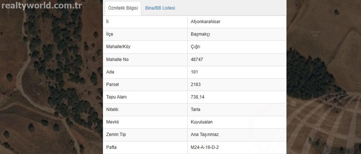Select the Çığrı Mahalle/Köy value
This screenshot has width=361, height=154.
(195, 47)
